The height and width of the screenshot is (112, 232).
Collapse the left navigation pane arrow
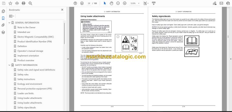click(x=68, y=59)
